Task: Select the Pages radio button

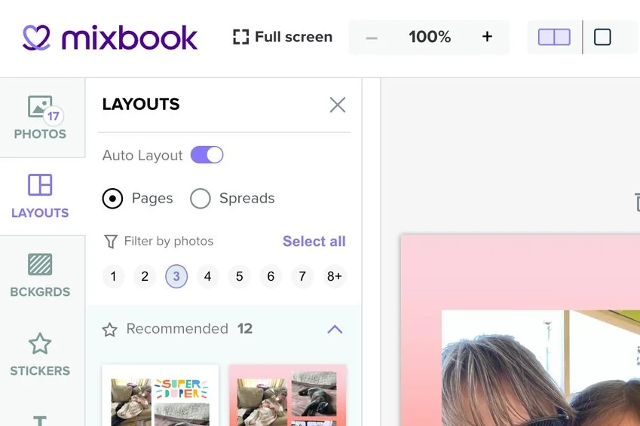Action: click(x=112, y=199)
